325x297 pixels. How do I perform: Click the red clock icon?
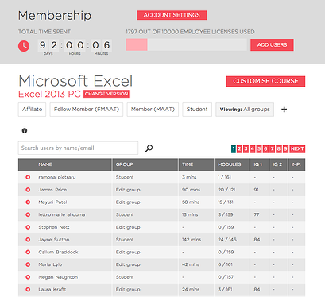[x=24, y=46]
